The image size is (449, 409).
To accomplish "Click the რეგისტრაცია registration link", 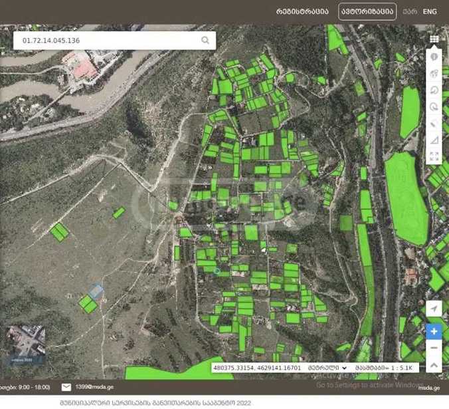I will pyautogui.click(x=303, y=11).
